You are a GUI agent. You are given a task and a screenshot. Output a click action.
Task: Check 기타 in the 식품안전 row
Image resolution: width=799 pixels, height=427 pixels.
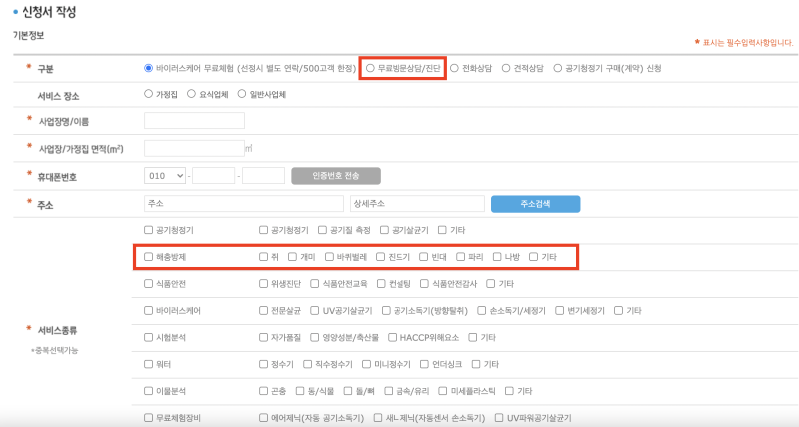[x=491, y=284]
